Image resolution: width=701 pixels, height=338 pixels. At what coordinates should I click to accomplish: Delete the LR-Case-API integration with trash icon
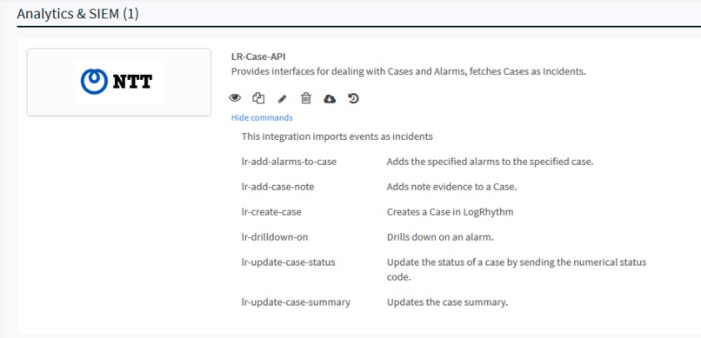[x=306, y=98]
